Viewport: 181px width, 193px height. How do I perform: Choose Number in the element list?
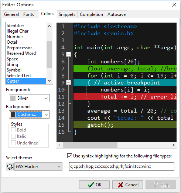[26, 37]
